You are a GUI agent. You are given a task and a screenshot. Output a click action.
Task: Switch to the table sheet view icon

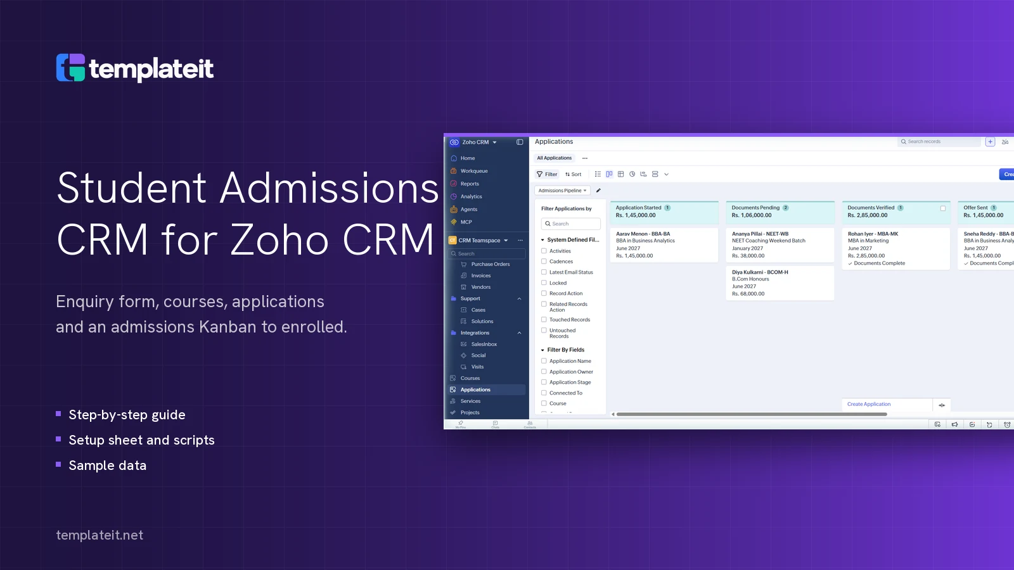click(620, 174)
